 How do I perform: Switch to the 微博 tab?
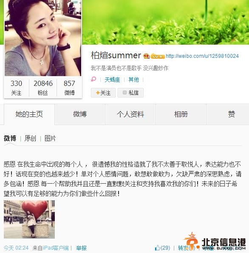tap(80, 114)
